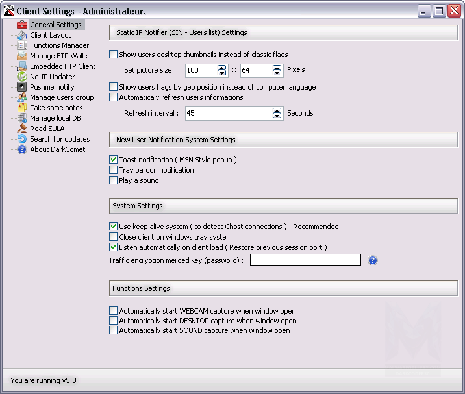This screenshot has height=394, width=465.
Task: Click the Traffic encryption password field
Action: [305, 260]
